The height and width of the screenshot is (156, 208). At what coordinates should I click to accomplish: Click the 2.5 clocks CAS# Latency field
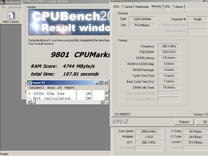click(x=169, y=58)
